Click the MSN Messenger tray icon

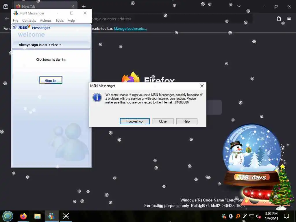[224, 216]
